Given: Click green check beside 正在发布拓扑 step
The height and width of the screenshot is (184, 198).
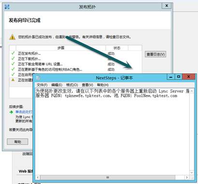Looking at the screenshot, I should [13, 53].
